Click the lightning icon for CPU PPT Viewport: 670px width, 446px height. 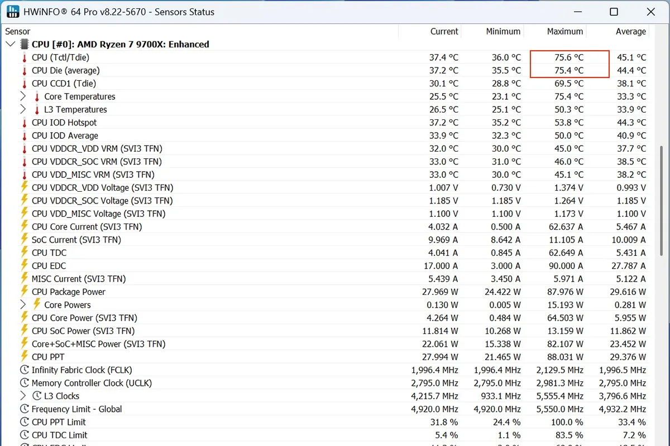[x=24, y=357]
